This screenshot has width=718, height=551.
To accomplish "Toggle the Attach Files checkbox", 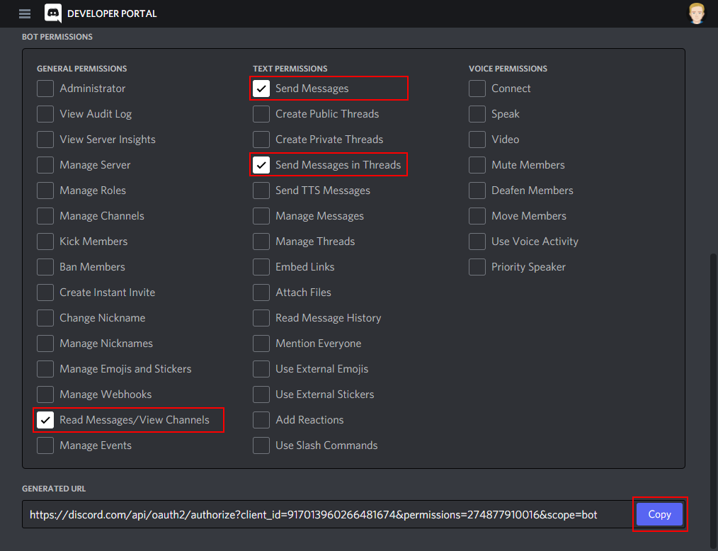I will (261, 292).
